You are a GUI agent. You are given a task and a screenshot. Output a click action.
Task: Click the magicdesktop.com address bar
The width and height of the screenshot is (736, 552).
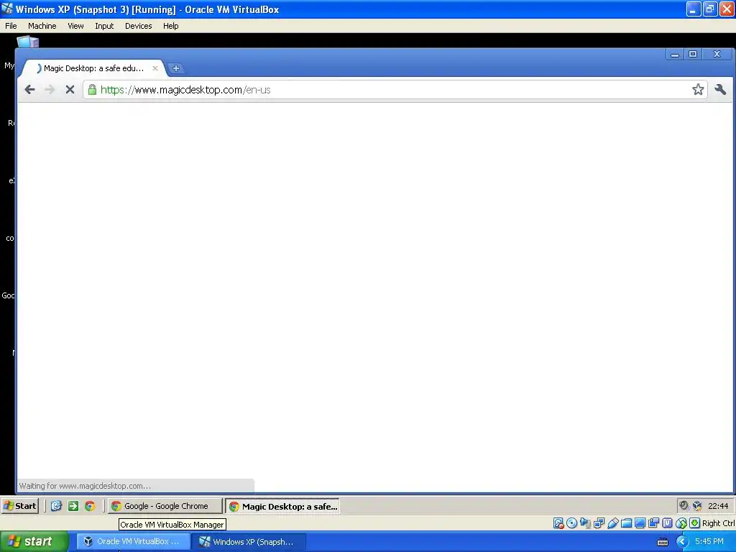395,90
